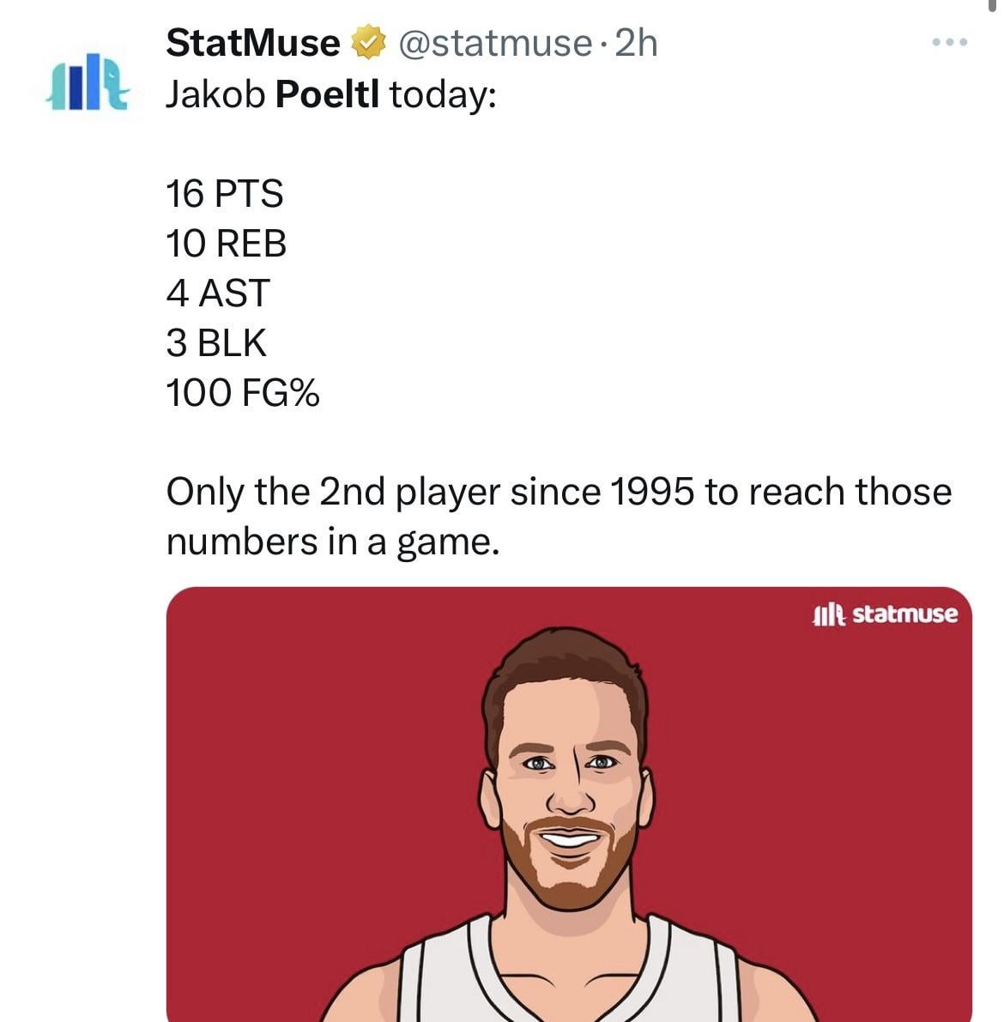Click the year 1995 in the tweet

(x=651, y=492)
